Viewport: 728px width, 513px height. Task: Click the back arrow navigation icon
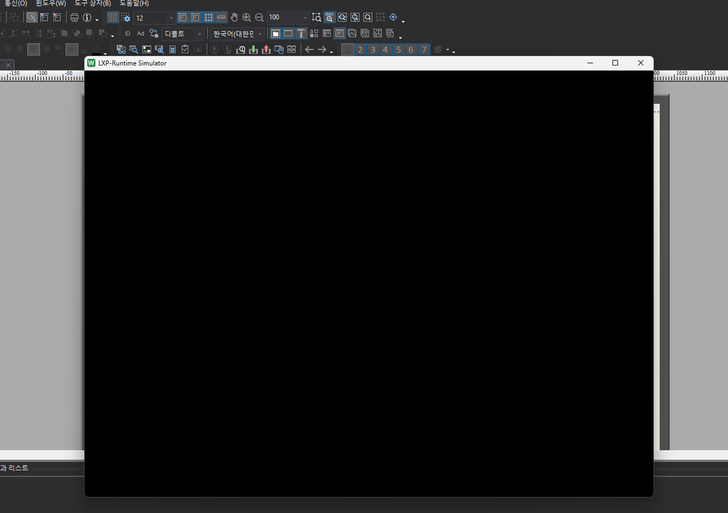[310, 49]
